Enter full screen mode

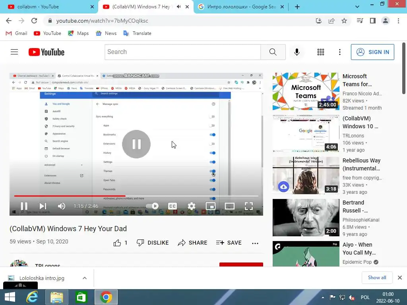249,206
